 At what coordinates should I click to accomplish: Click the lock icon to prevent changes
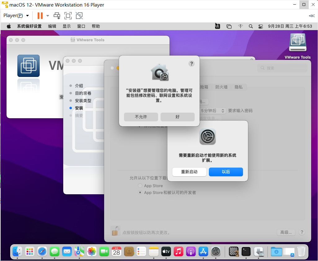(x=115, y=231)
